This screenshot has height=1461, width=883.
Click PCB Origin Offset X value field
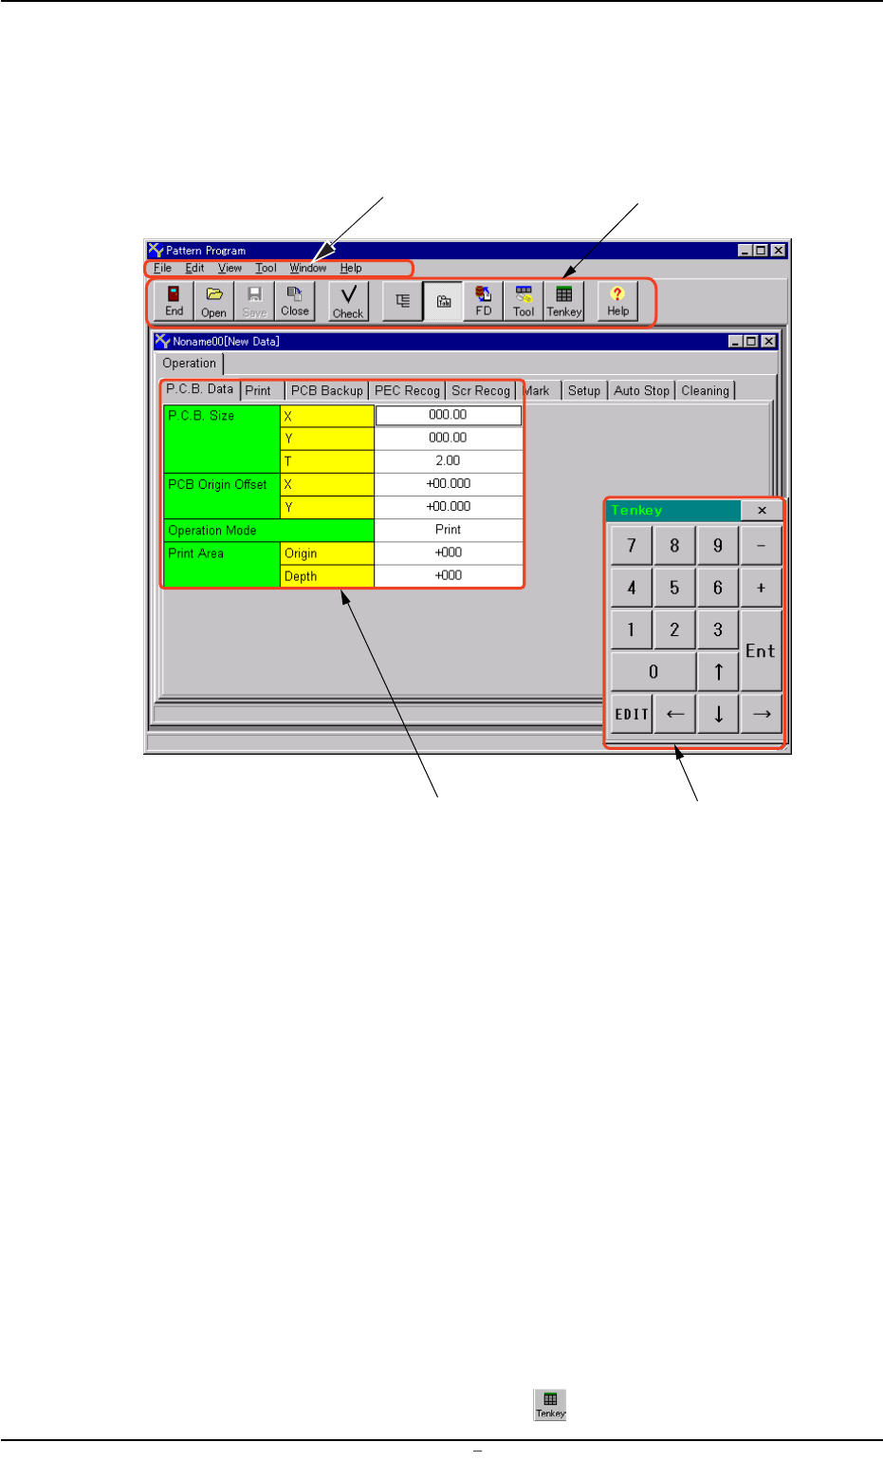click(449, 483)
